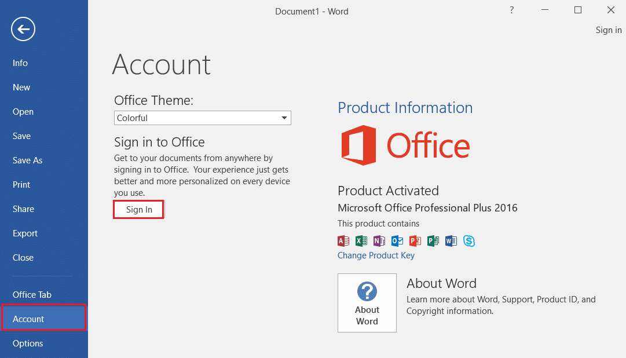626x358 pixels.
Task: Click the PowerPoint app icon
Action: (415, 241)
